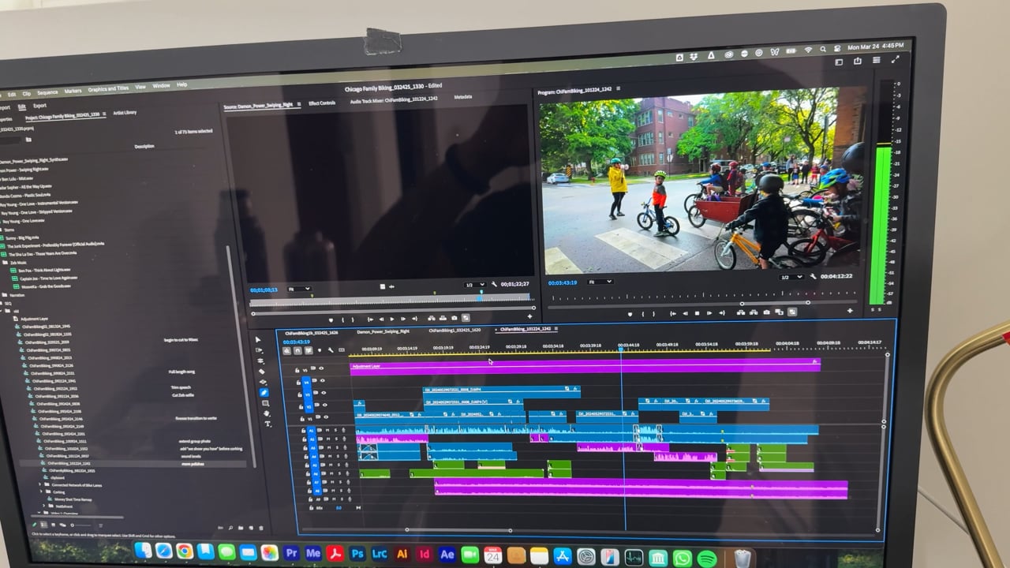This screenshot has width=1010, height=568.
Task: Select the Track Select Forward tool
Action: [x=260, y=350]
